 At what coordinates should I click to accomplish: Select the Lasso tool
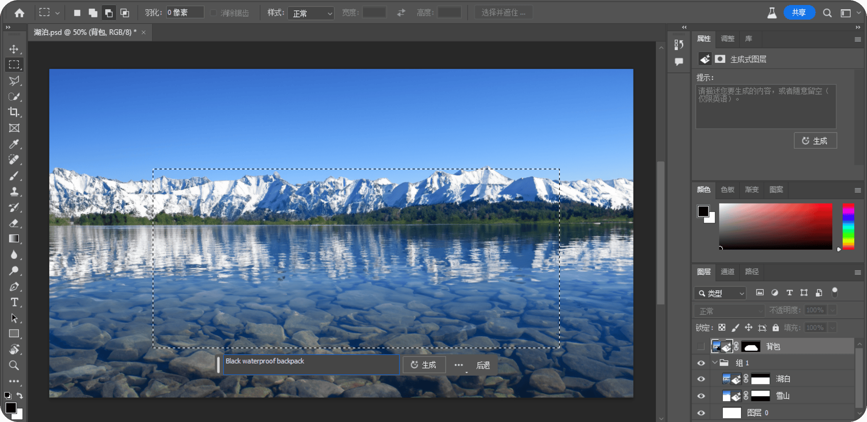click(x=14, y=81)
